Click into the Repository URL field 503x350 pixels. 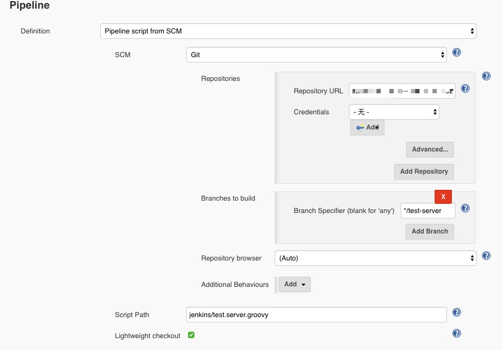click(x=402, y=91)
